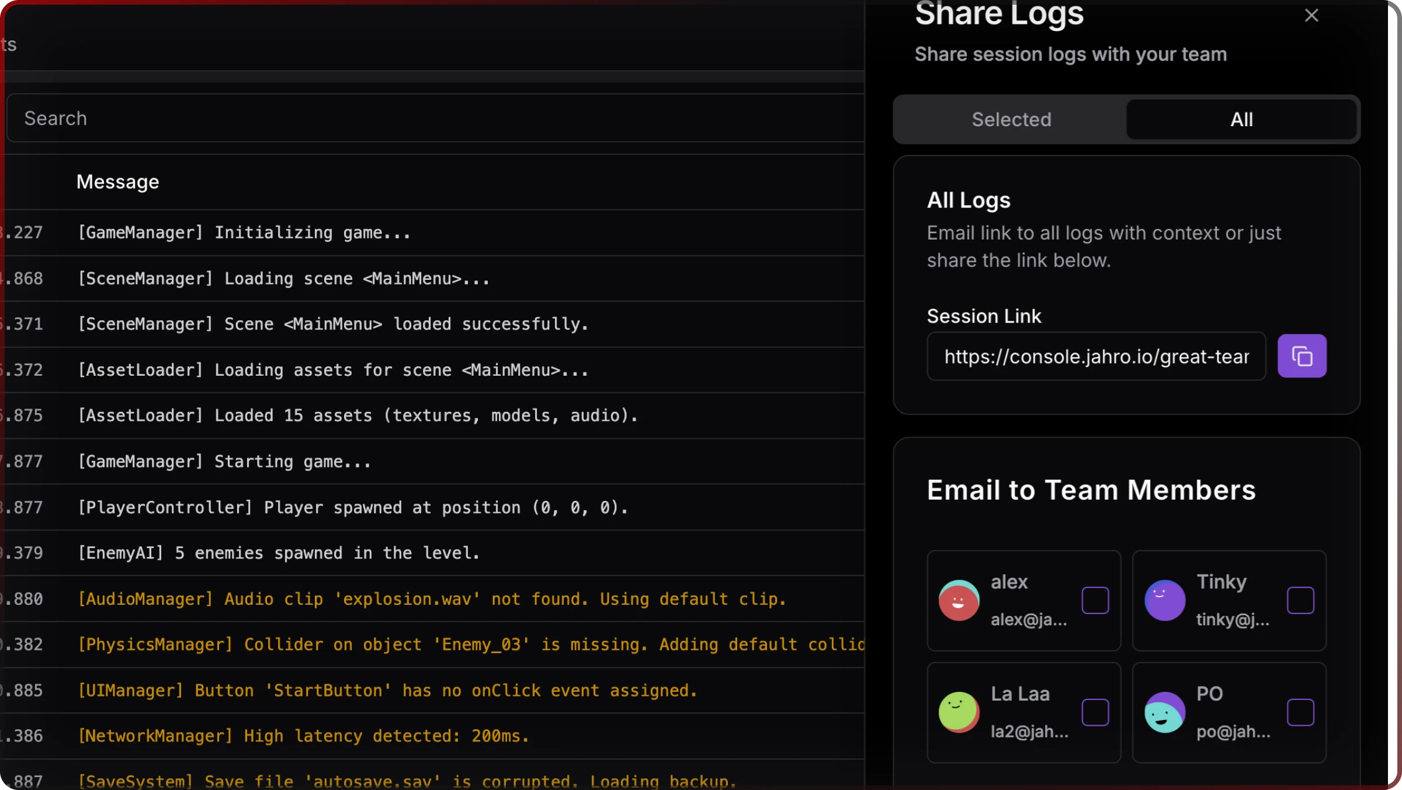1402x790 pixels.
Task: Click the Session Link URL field
Action: click(x=1096, y=356)
